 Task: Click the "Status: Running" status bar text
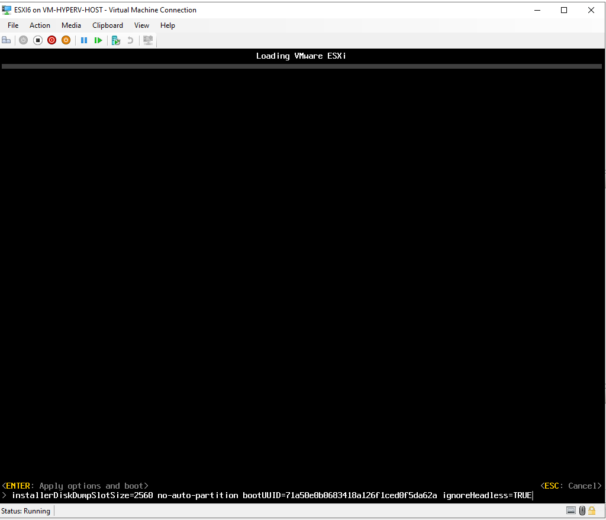(25, 511)
